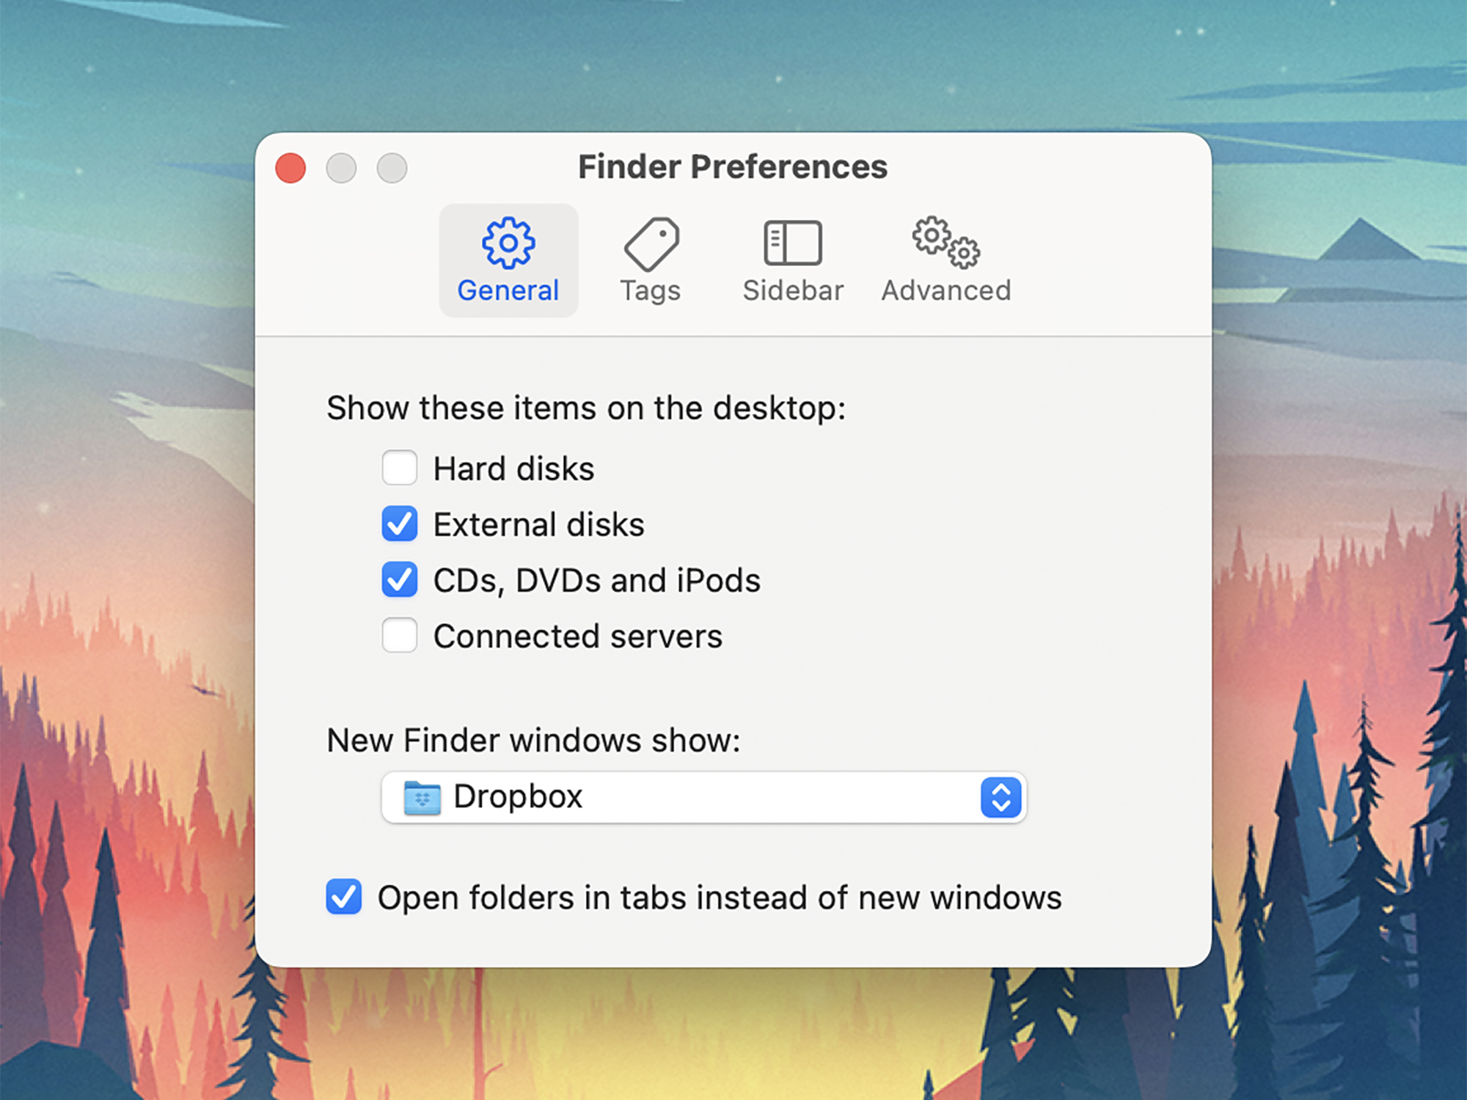Toggle off Open folders in tabs instead of new windows
The height and width of the screenshot is (1100, 1467).
[x=342, y=897]
